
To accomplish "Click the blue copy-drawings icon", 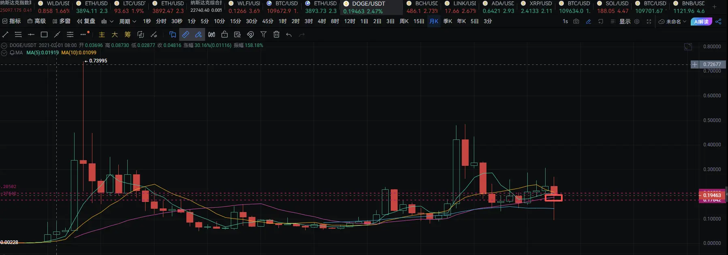I will pos(173,34).
